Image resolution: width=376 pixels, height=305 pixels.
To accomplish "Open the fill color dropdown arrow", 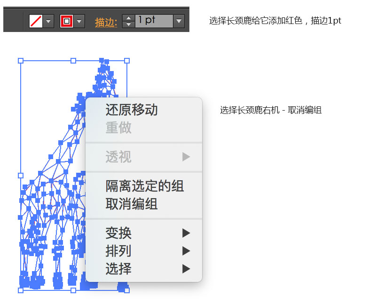I will pos(48,21).
